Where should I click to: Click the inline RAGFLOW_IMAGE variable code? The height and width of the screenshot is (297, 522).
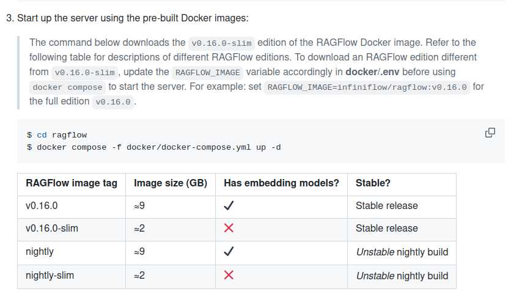tap(208, 72)
